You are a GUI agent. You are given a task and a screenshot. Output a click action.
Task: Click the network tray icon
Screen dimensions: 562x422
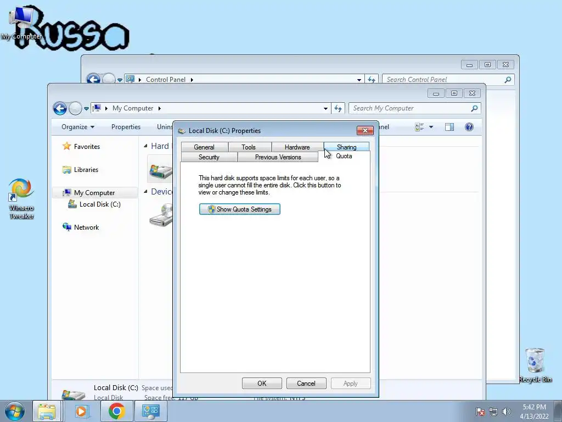493,412
